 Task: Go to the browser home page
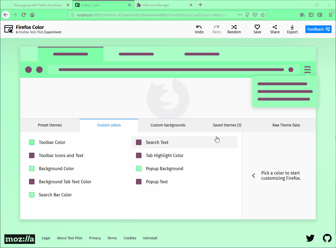click(32, 15)
